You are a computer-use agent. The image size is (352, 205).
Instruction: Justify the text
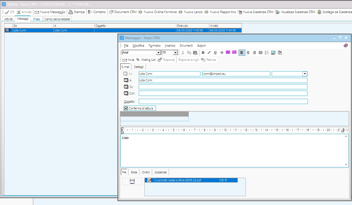click(261, 53)
